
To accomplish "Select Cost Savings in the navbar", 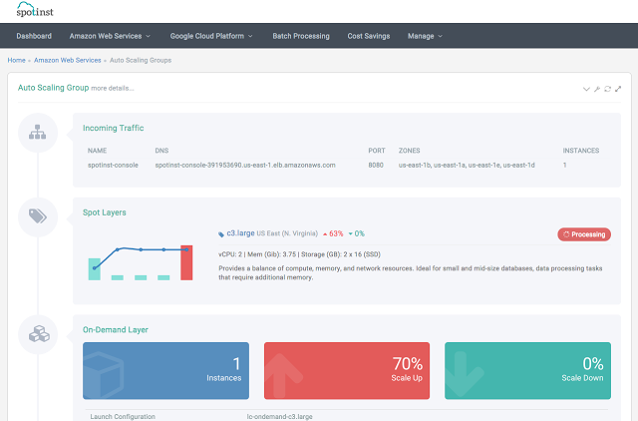I will pos(368,36).
